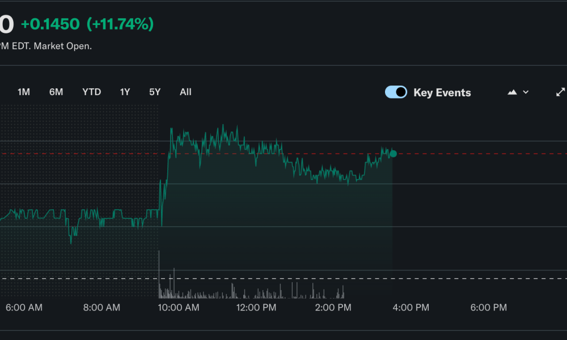Show the 1Y price history
Screen dimensions: 567x340
pyautogui.click(x=125, y=92)
